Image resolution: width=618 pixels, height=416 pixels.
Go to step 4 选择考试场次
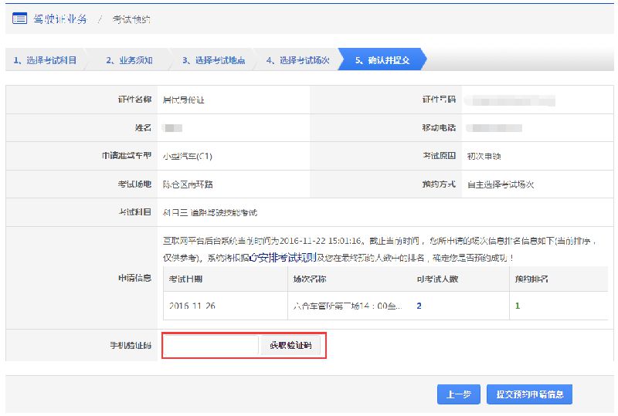[x=297, y=60]
